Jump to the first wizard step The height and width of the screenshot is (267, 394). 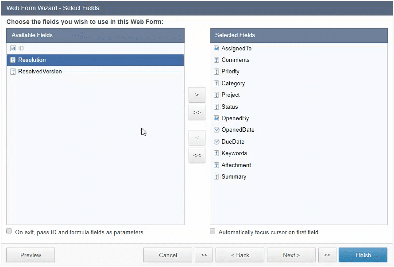pyautogui.click(x=204, y=255)
